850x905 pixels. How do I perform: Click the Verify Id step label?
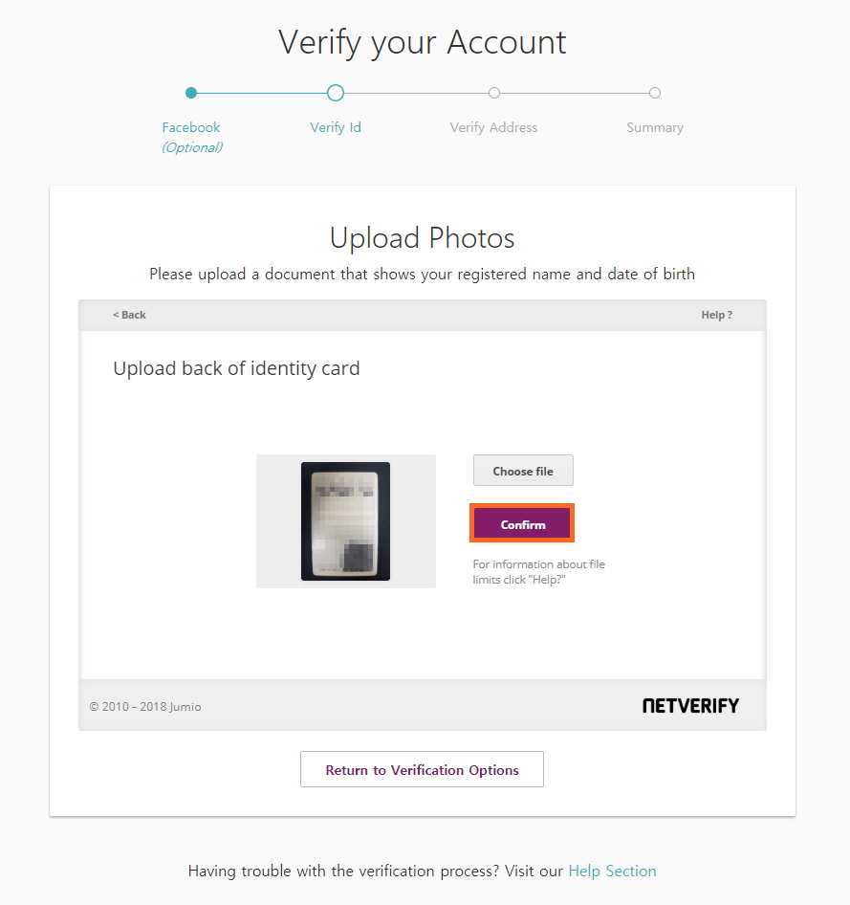336,127
